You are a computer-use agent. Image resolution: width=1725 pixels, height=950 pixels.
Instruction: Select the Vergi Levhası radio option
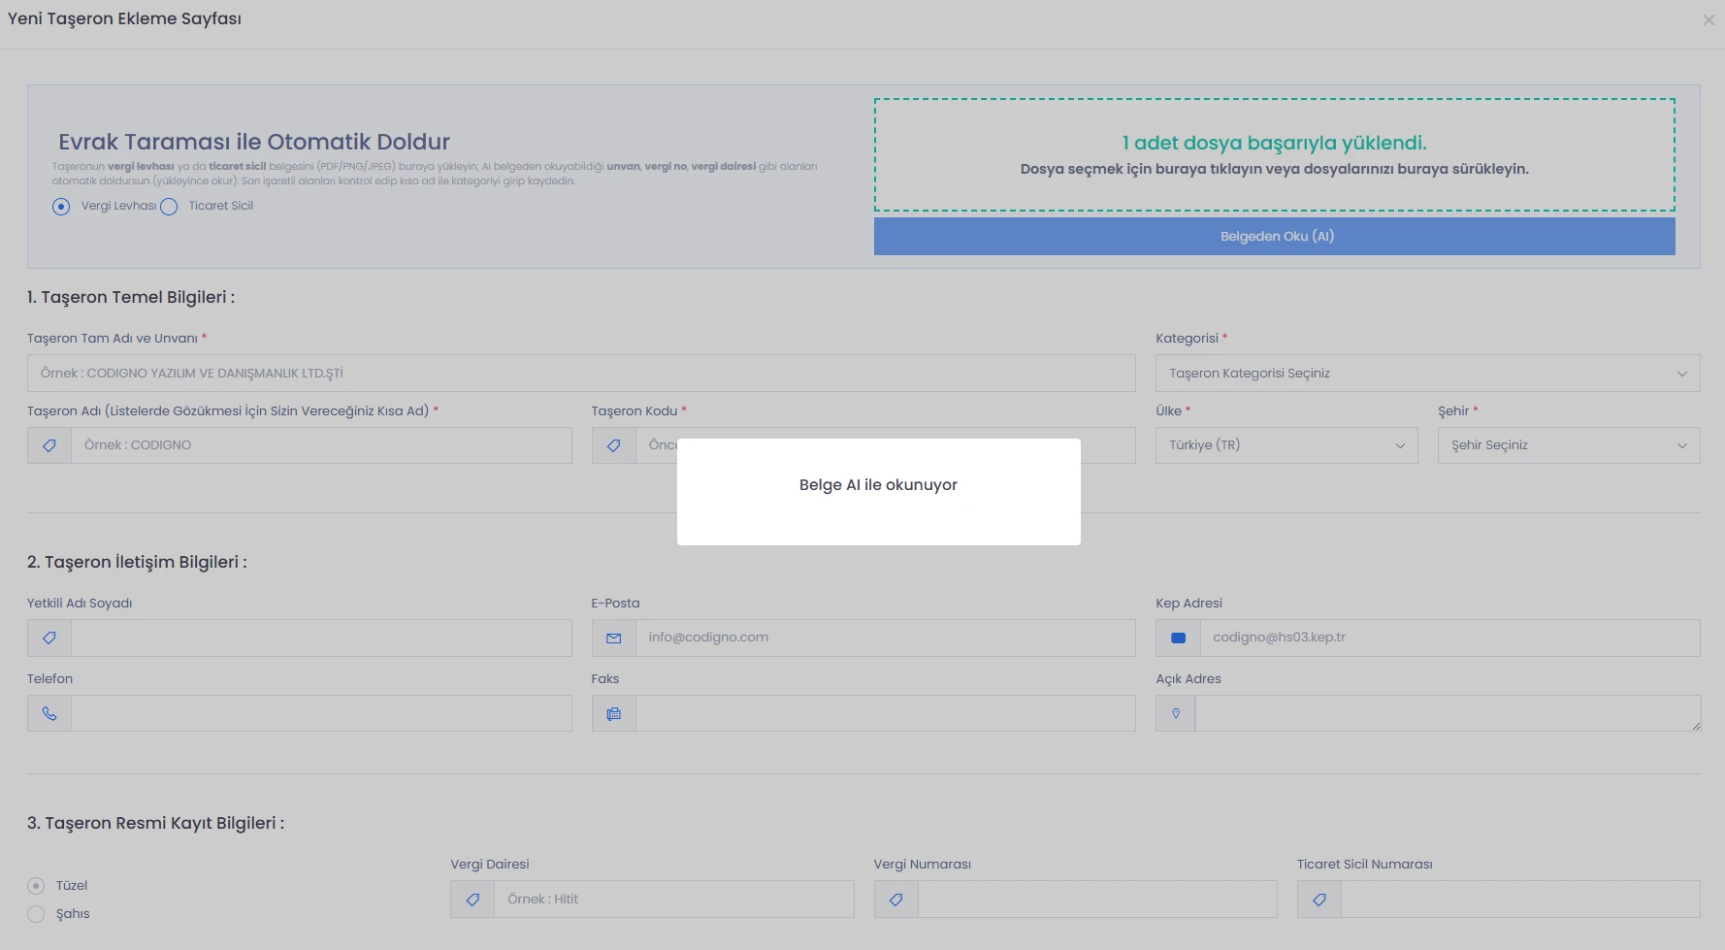pyautogui.click(x=61, y=207)
